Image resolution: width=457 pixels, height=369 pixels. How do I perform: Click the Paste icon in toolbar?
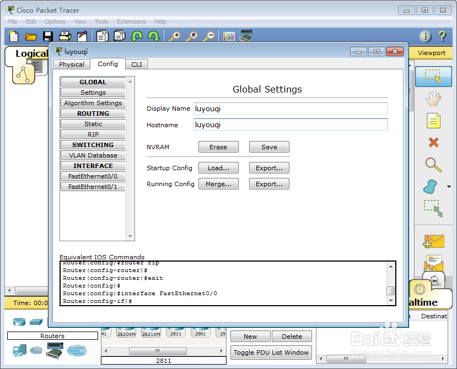click(x=120, y=36)
